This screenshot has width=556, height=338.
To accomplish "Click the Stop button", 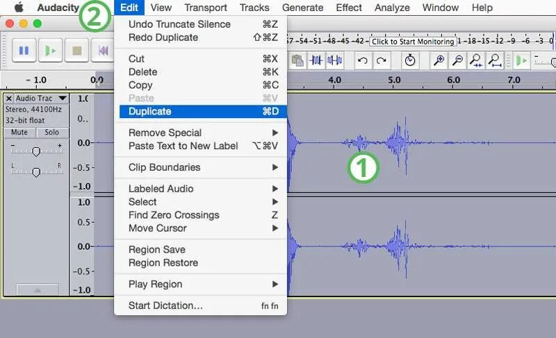I will click(x=77, y=50).
